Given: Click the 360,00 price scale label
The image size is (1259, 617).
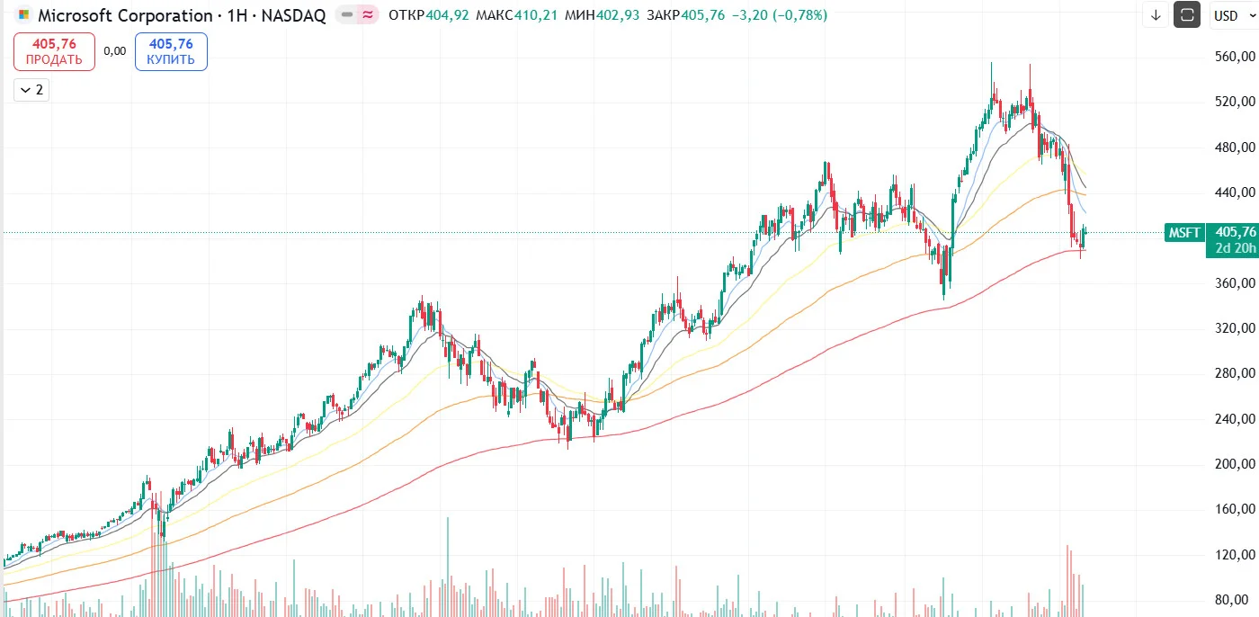Looking at the screenshot, I should pos(1234,282).
